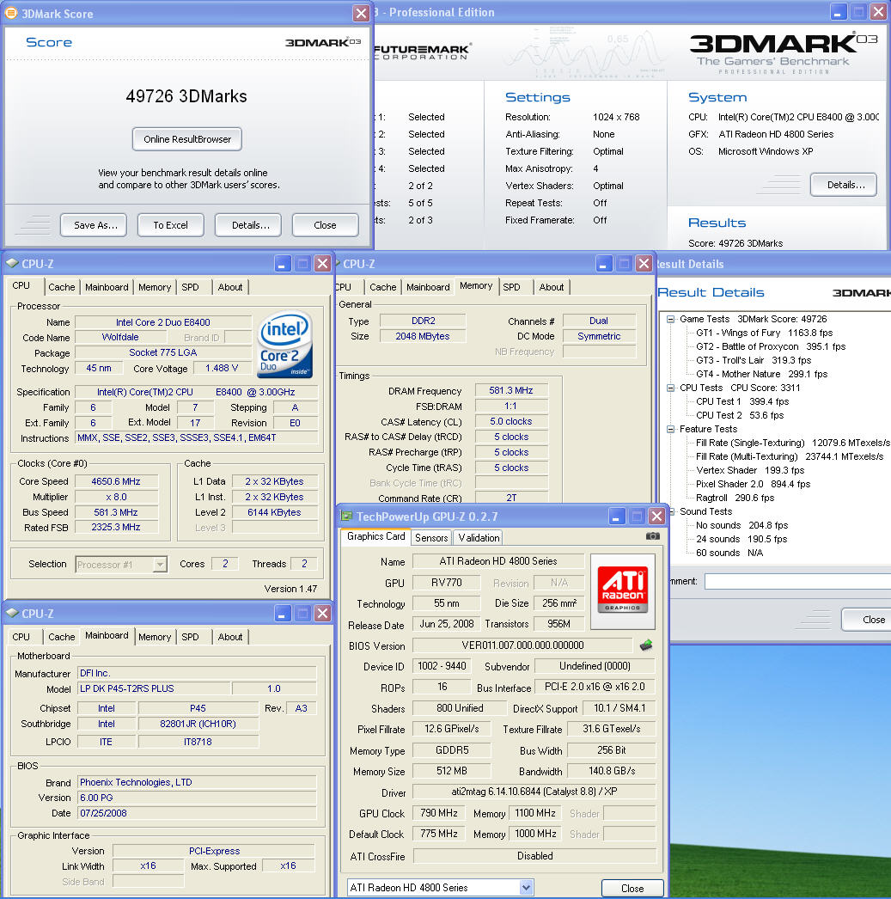The image size is (891, 899).
Task: Switch to the Cache tab in top-left CPU-Z
Action: tap(61, 287)
